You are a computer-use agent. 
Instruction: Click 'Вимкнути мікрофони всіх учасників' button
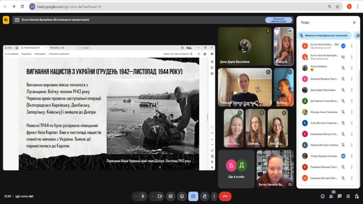324,35
